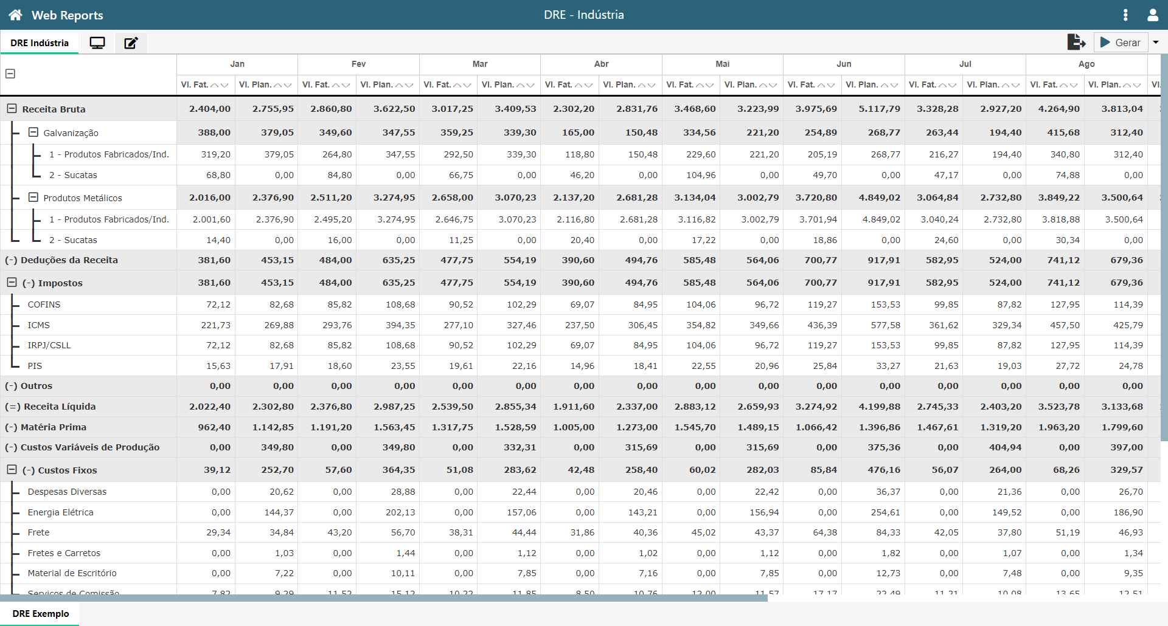Viewport: 1168px width, 626px height.
Task: Select the Despesas Diversas row label
Action: [x=67, y=492]
